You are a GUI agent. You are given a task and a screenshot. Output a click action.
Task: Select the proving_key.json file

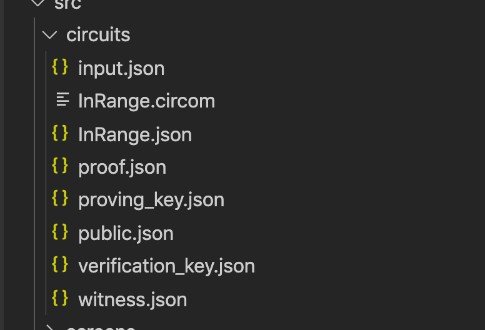151,200
